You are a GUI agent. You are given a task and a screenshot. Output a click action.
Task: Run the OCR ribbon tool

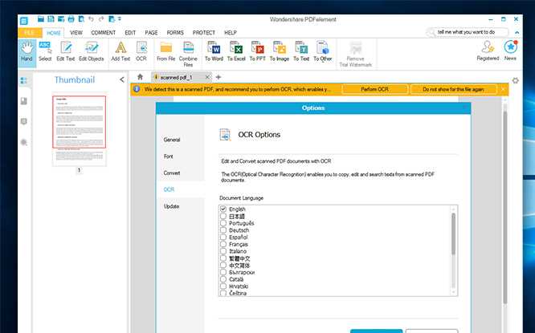coord(141,51)
